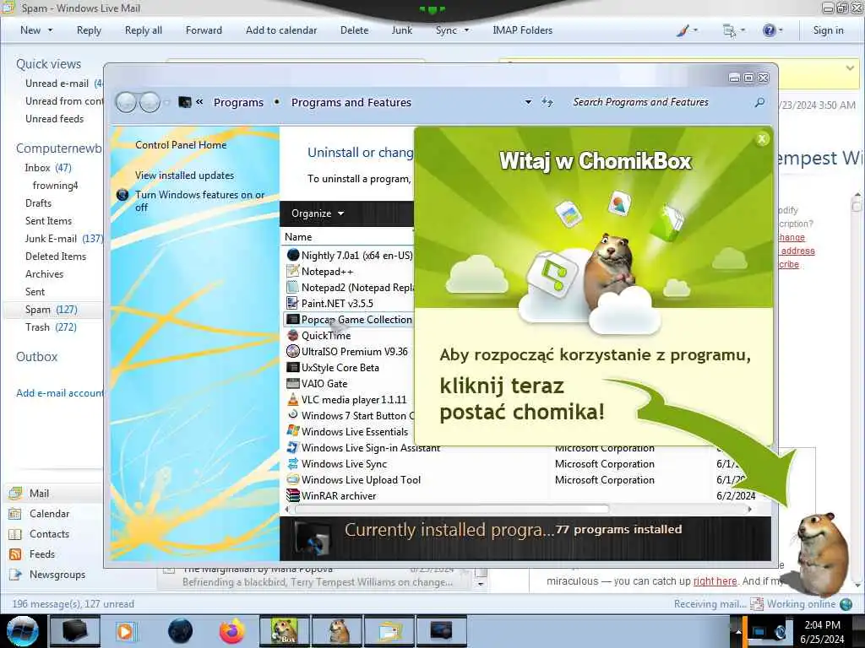Click the QuickTime program icon
Screen dimensions: 865x648
click(293, 335)
